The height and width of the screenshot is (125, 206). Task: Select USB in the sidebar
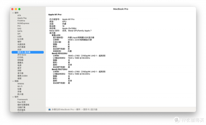[x=19, y=36]
